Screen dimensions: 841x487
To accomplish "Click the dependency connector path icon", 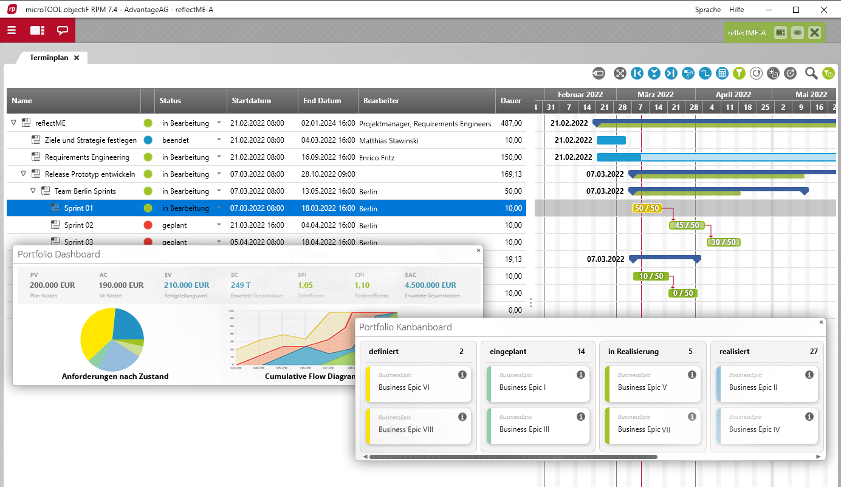I will [x=705, y=73].
